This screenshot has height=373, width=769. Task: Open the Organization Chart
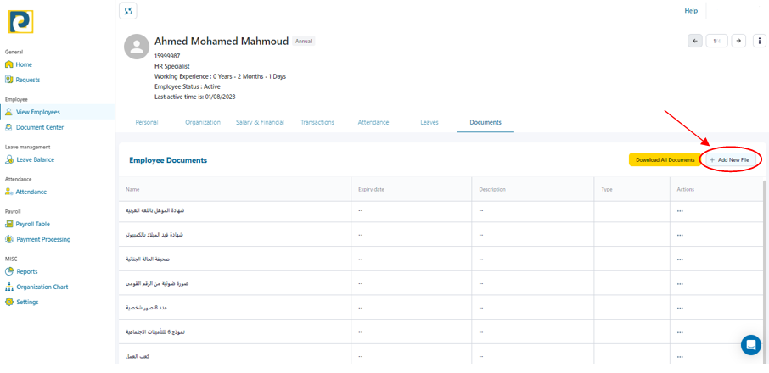pyautogui.click(x=42, y=287)
